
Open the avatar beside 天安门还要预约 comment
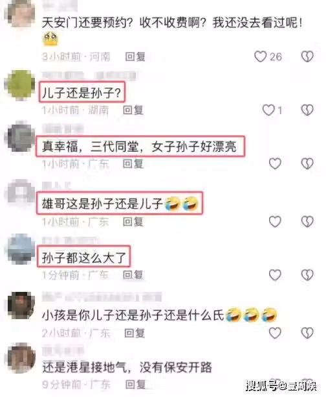click(x=21, y=13)
